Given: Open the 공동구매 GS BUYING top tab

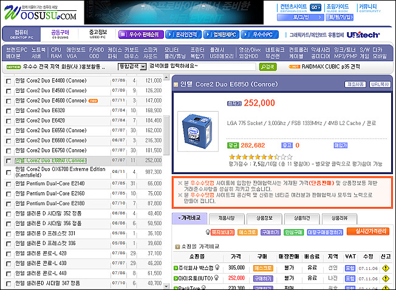Looking at the screenshot, I should coord(60,34).
